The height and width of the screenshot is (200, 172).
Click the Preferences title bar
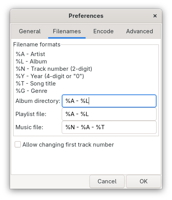tap(86, 16)
